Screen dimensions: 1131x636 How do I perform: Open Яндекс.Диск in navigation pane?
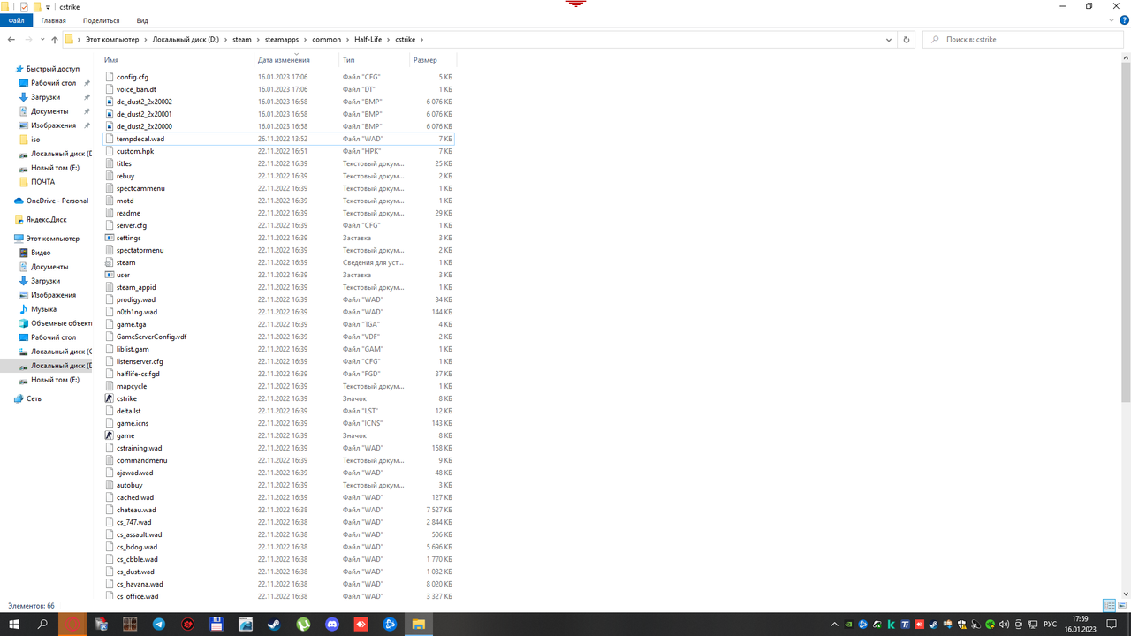(46, 219)
